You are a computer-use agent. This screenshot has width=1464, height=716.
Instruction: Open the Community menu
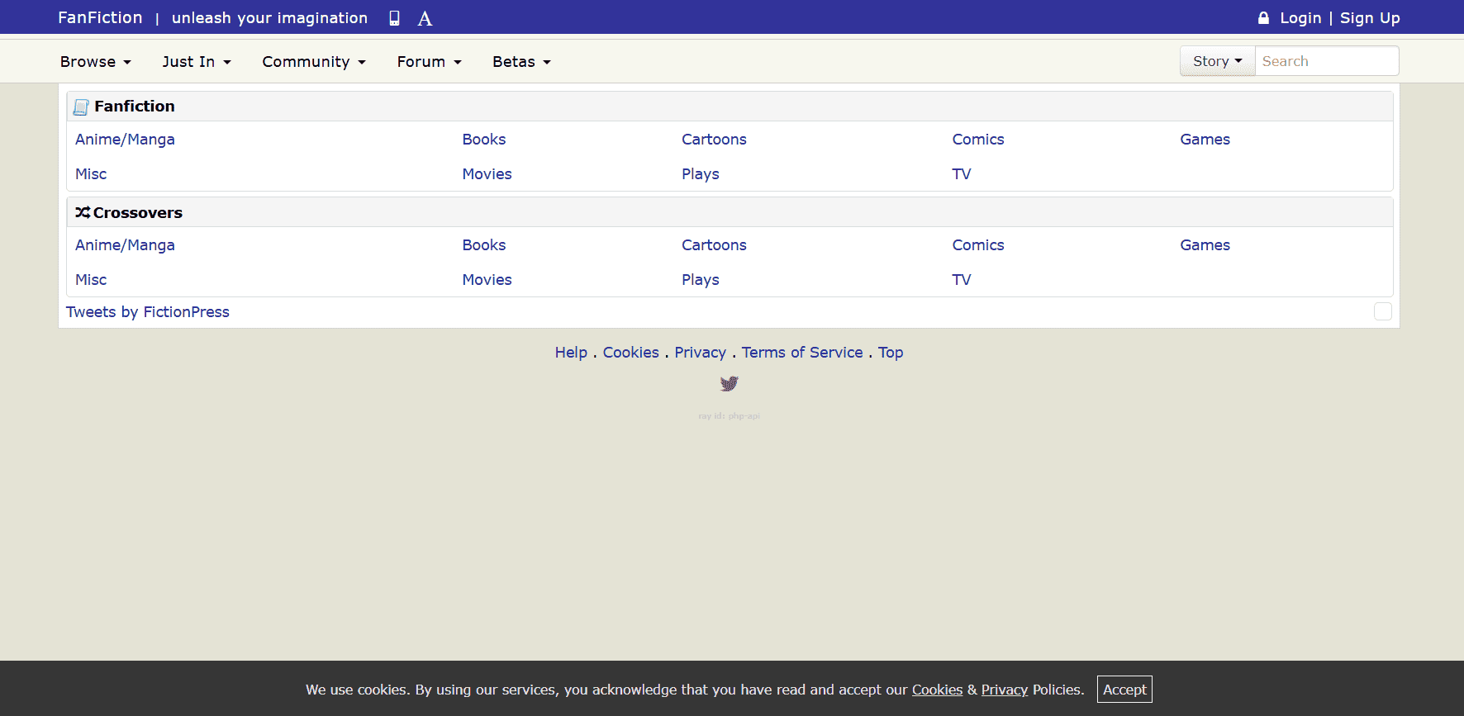pyautogui.click(x=313, y=62)
